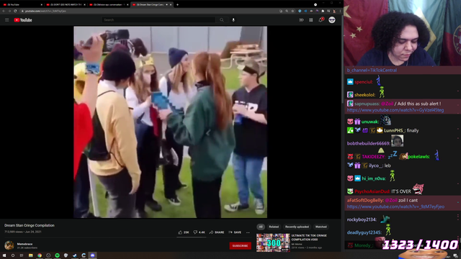
Task: Open a new browser tab with the plus
Action: [177, 5]
